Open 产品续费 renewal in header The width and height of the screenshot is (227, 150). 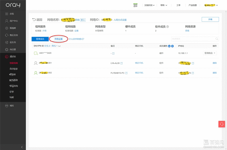pyautogui.click(x=193, y=5)
